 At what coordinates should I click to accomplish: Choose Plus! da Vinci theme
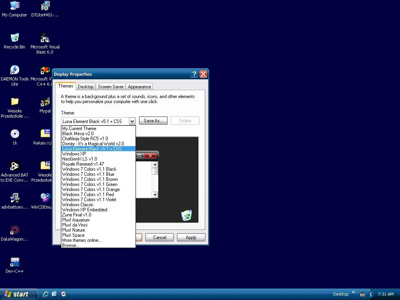tap(98, 225)
